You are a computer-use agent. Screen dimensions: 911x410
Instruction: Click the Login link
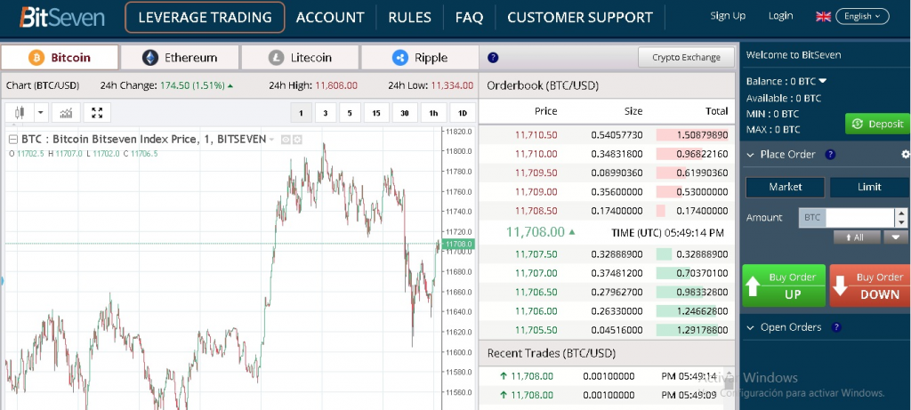coord(780,16)
